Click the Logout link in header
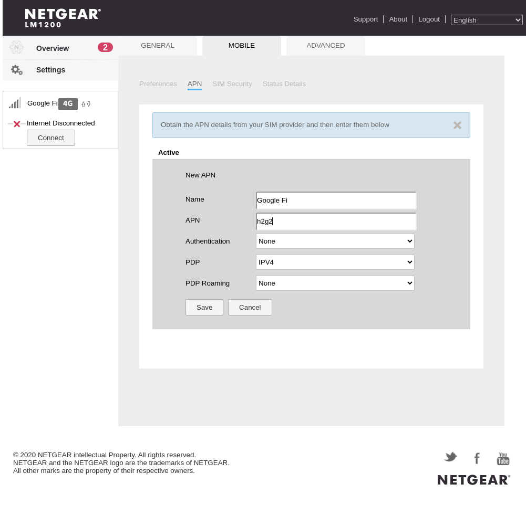The image size is (526, 516). tap(429, 19)
